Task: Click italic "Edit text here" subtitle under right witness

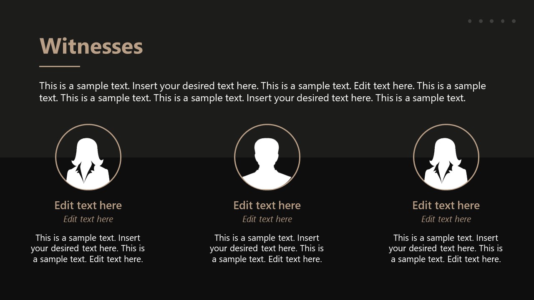Action: click(446, 219)
